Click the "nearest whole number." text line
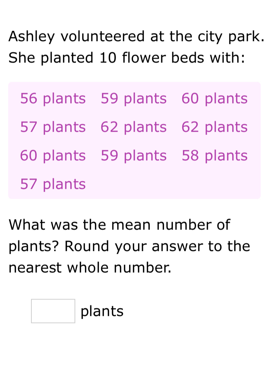The height and width of the screenshot is (373, 270). tap(90, 268)
